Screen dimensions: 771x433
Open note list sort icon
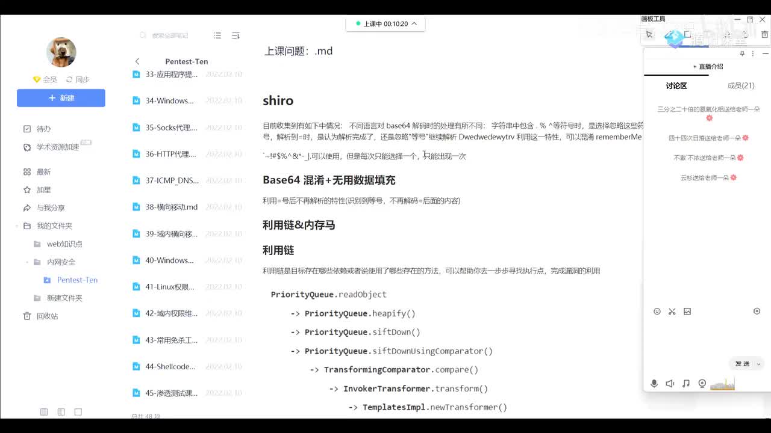click(x=236, y=35)
